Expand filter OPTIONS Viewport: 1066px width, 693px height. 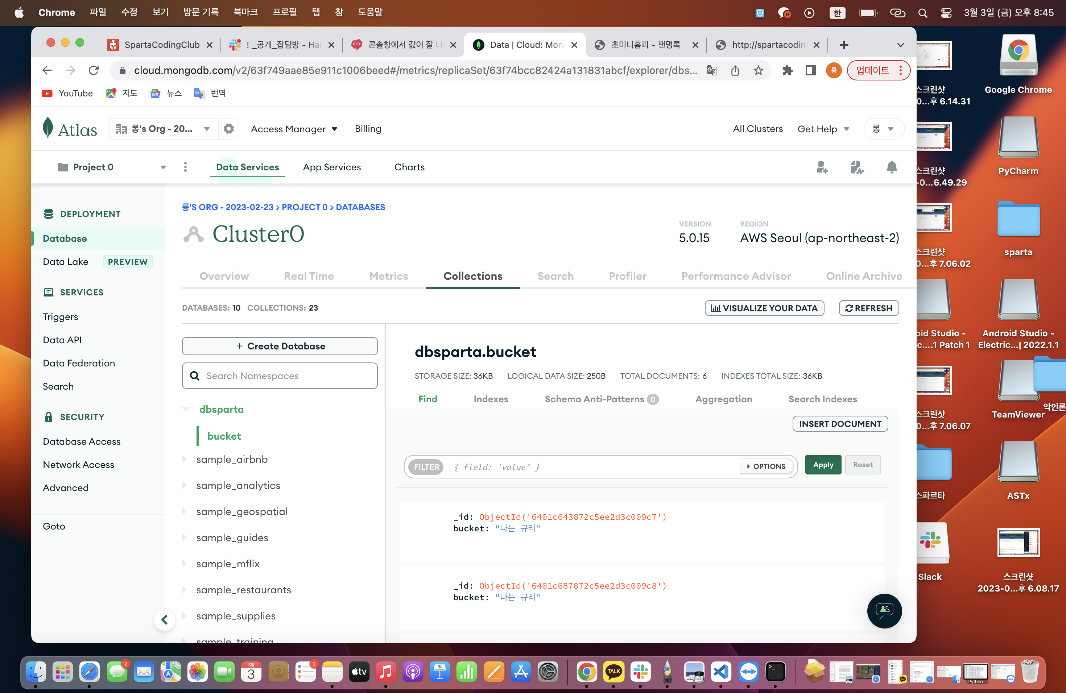pos(767,466)
